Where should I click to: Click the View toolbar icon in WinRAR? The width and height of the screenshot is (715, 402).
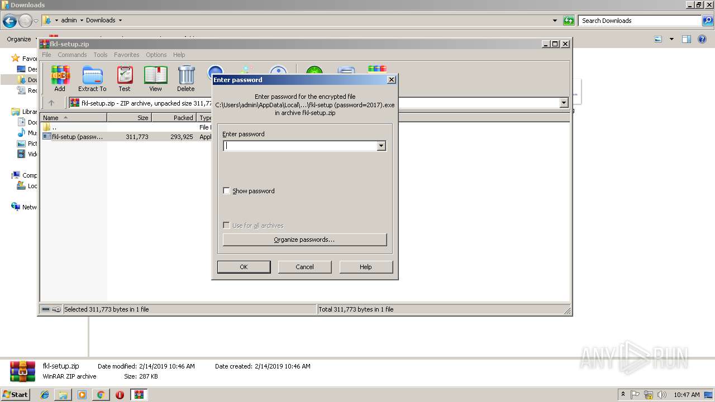(x=155, y=79)
